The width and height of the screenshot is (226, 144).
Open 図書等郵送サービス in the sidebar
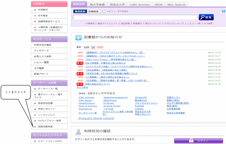click(x=49, y=21)
